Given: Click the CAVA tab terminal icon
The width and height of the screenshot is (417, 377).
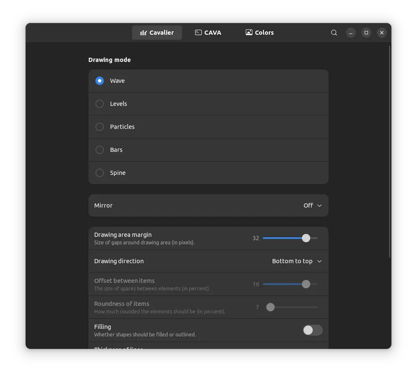Looking at the screenshot, I should [x=198, y=33].
